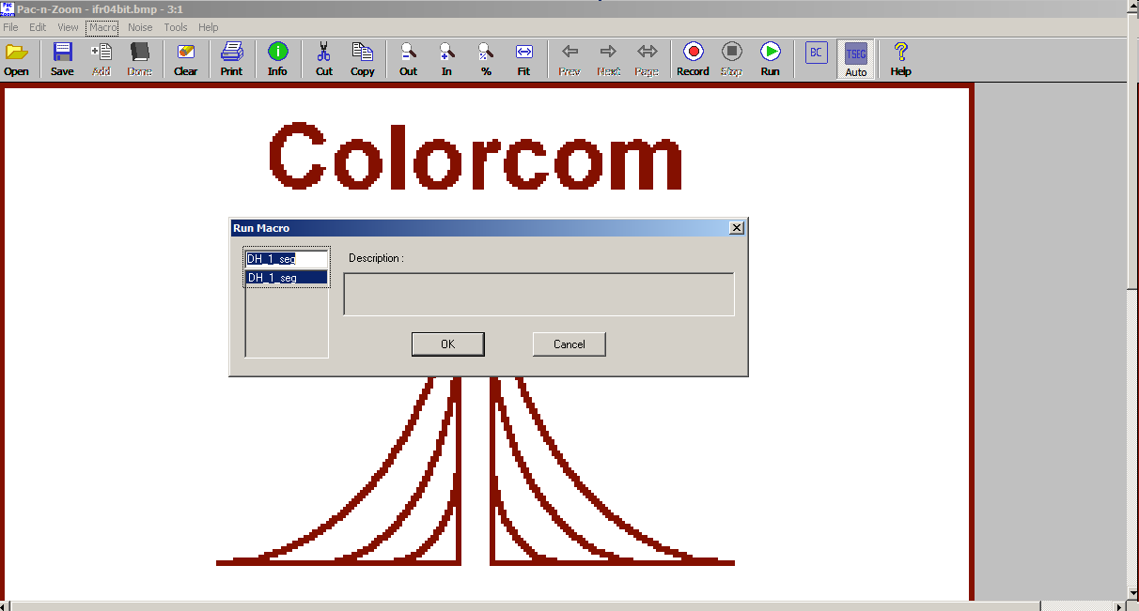1139x611 pixels.
Task: Click the Clear toolbar icon
Action: pyautogui.click(x=186, y=59)
